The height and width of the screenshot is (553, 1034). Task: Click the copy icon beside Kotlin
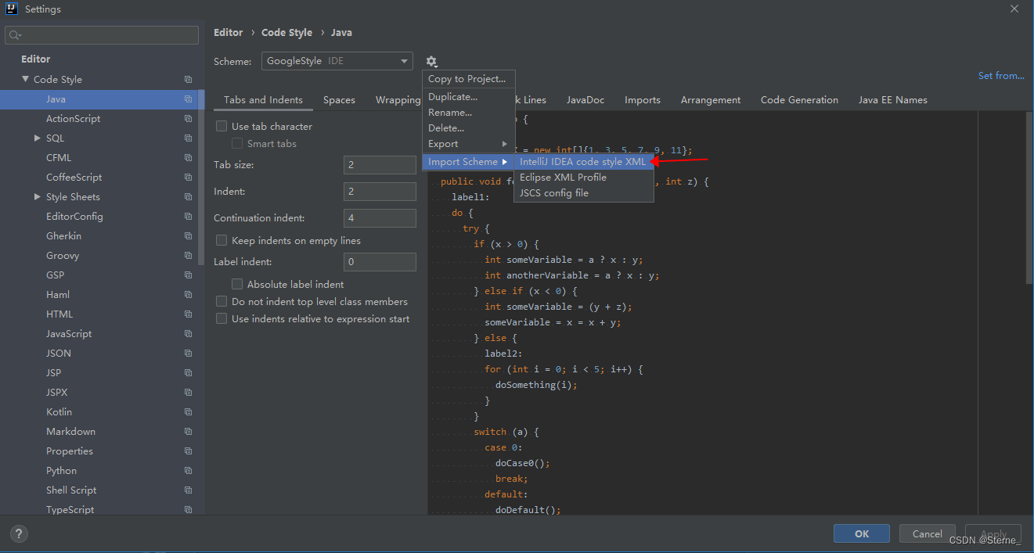tap(188, 412)
